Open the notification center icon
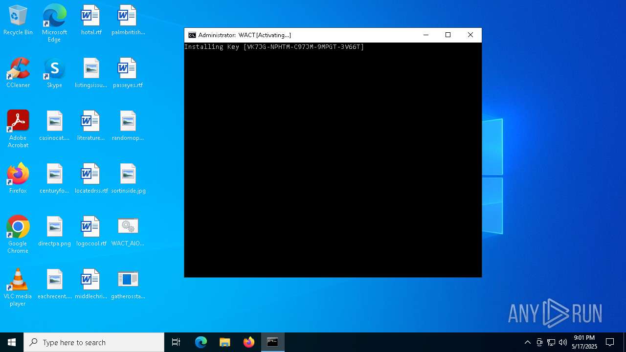The width and height of the screenshot is (626, 352). click(610, 342)
